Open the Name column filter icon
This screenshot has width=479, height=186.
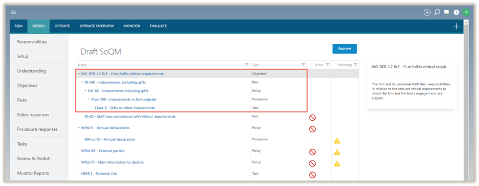tap(246, 65)
